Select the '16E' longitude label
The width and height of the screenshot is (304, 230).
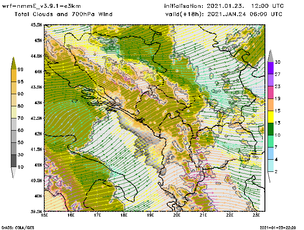tap(71, 215)
